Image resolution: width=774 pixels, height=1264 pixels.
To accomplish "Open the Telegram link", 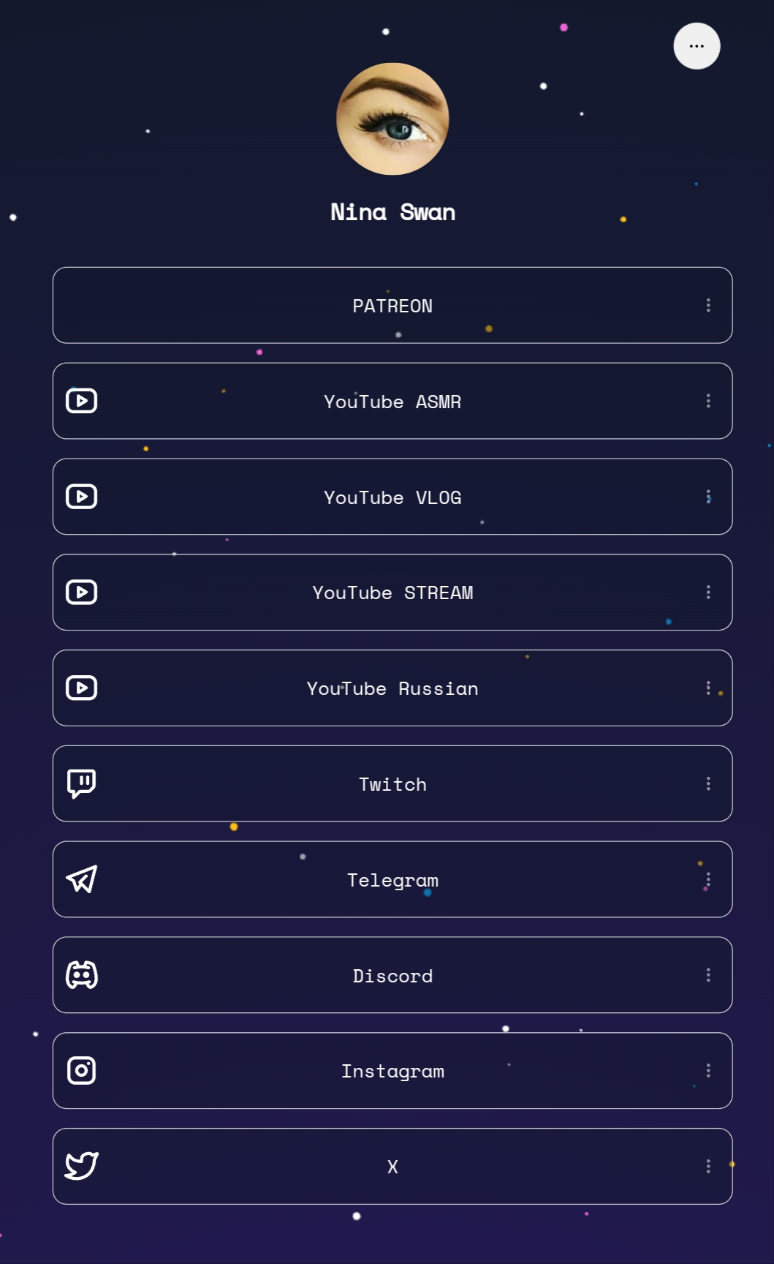I will tap(392, 879).
